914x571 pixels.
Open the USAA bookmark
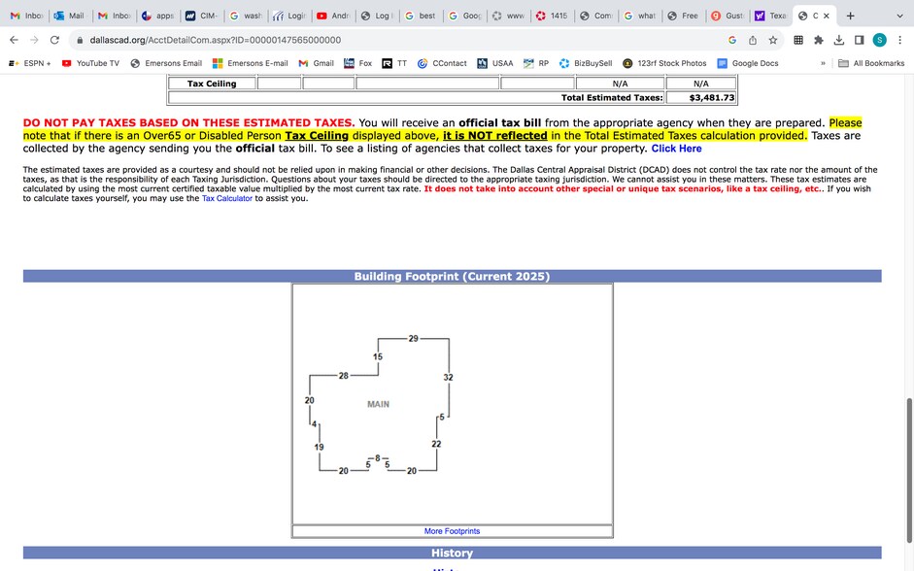[x=495, y=63]
